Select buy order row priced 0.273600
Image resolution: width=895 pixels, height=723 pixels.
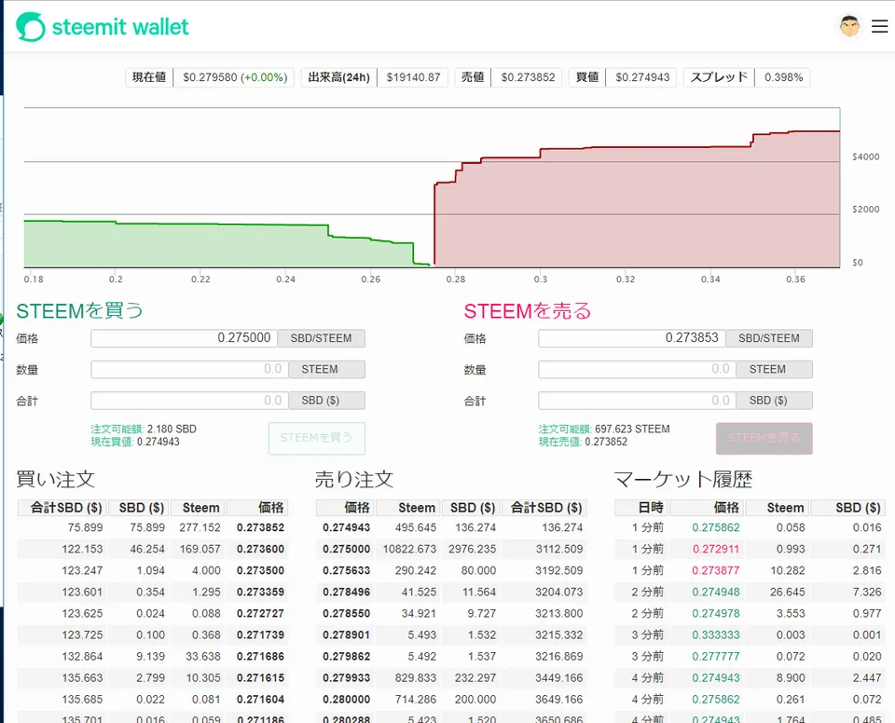[152, 549]
